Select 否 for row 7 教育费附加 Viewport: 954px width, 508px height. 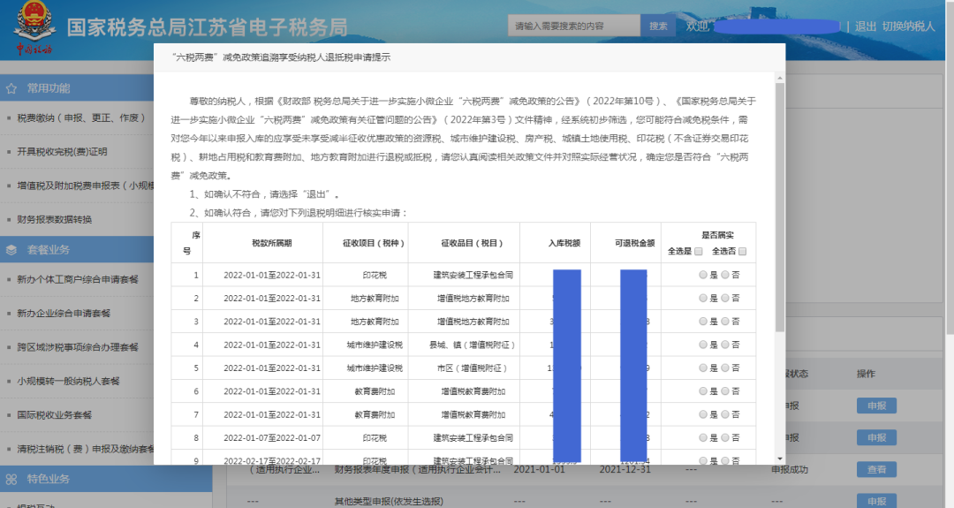click(x=725, y=414)
